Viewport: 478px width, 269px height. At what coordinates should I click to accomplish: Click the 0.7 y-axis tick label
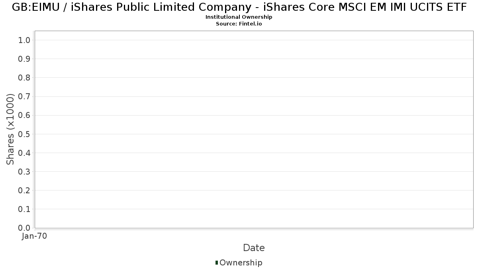point(24,96)
